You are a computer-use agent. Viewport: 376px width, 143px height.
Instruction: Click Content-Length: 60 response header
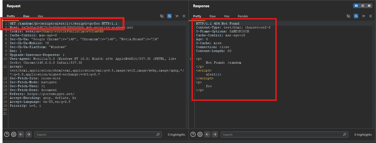click(214, 51)
